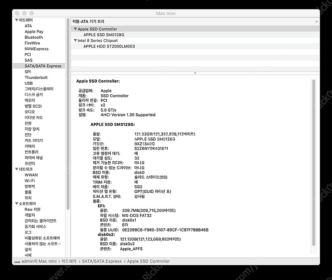Collapse the 소프트웨어 section triangle
Viewport: 332px width, 280px height.
pyautogui.click(x=17, y=204)
